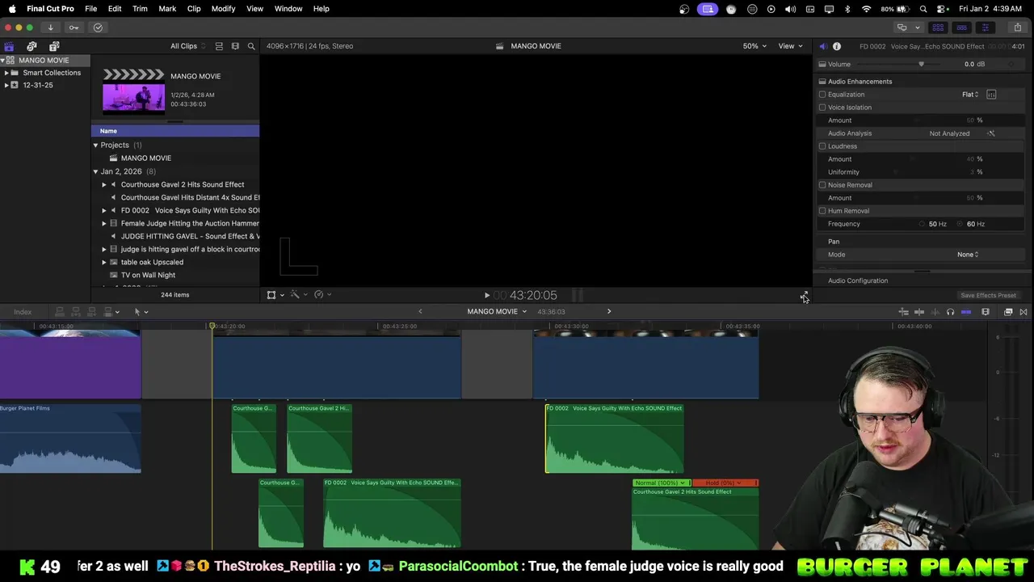Open the Normal (100%) retime dropdown
1034x582 pixels.
[660, 483]
